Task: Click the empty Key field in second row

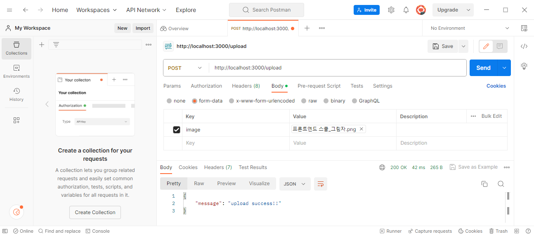Action: pos(236,143)
